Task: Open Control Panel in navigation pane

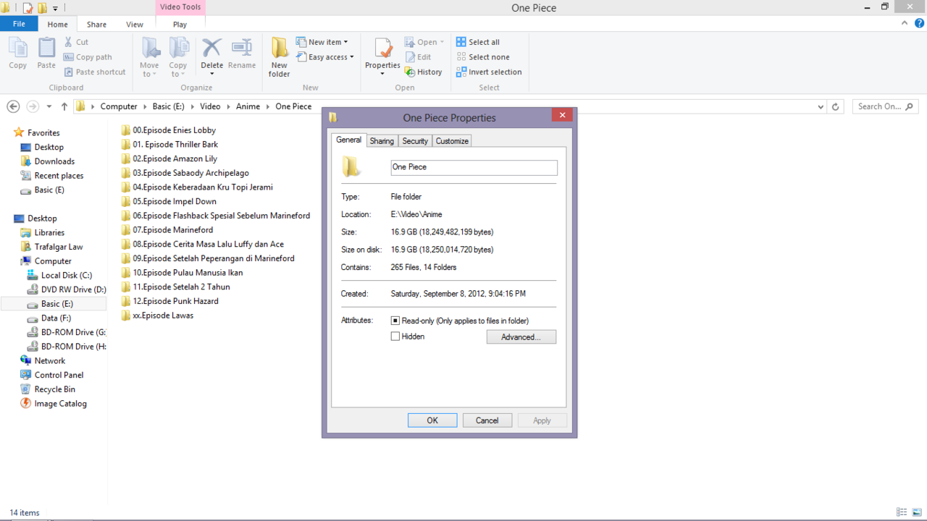Action: tap(52, 375)
